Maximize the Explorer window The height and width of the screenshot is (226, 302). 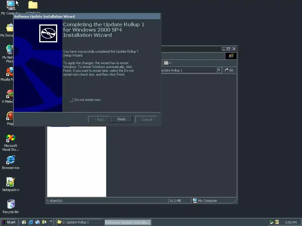point(229,49)
